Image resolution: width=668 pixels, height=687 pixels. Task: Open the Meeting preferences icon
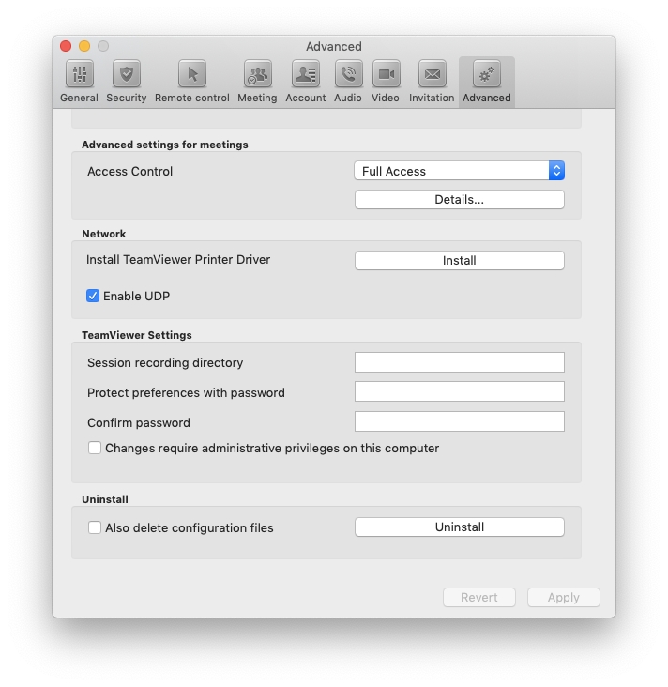tap(257, 75)
